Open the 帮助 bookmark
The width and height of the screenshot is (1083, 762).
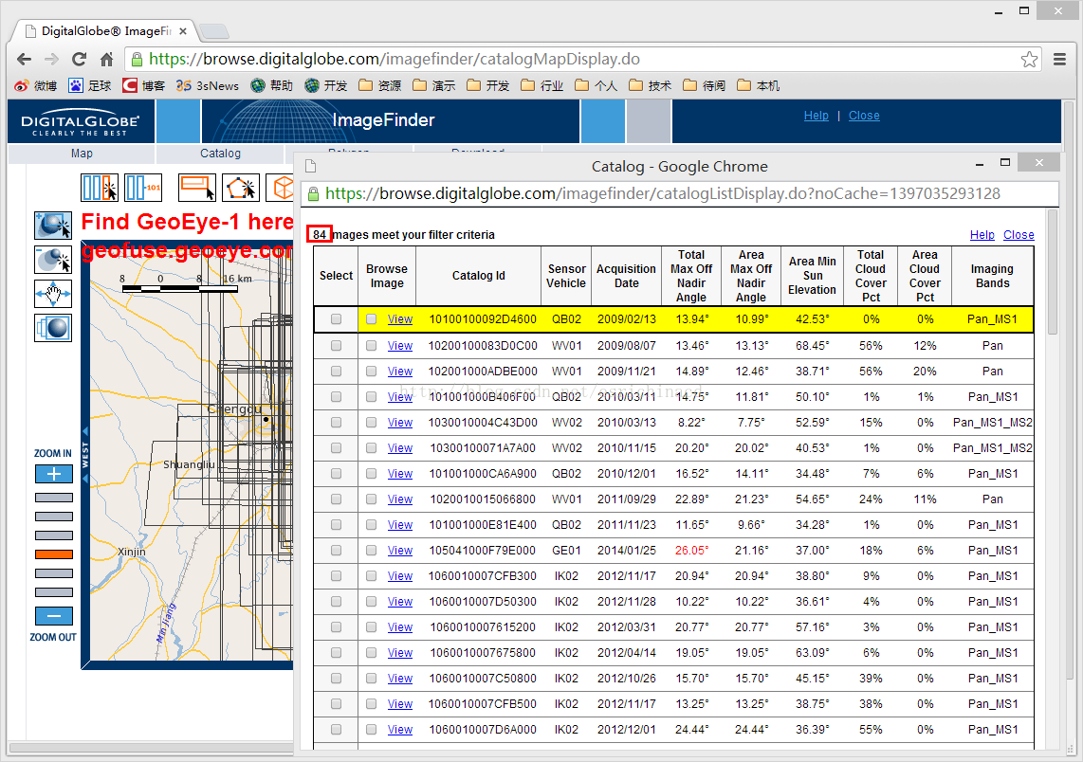click(x=272, y=85)
